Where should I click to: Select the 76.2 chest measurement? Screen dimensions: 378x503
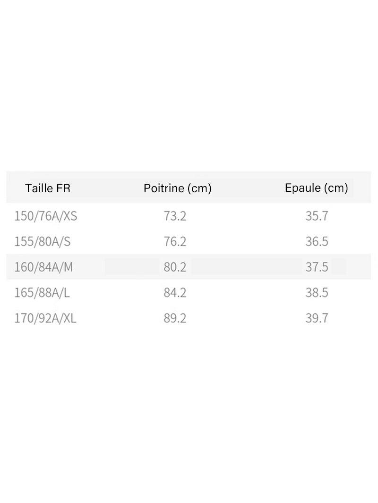coord(175,241)
